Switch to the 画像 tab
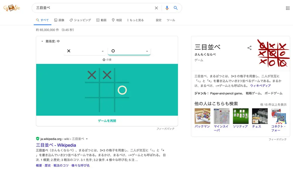 pyautogui.click(x=59, y=20)
